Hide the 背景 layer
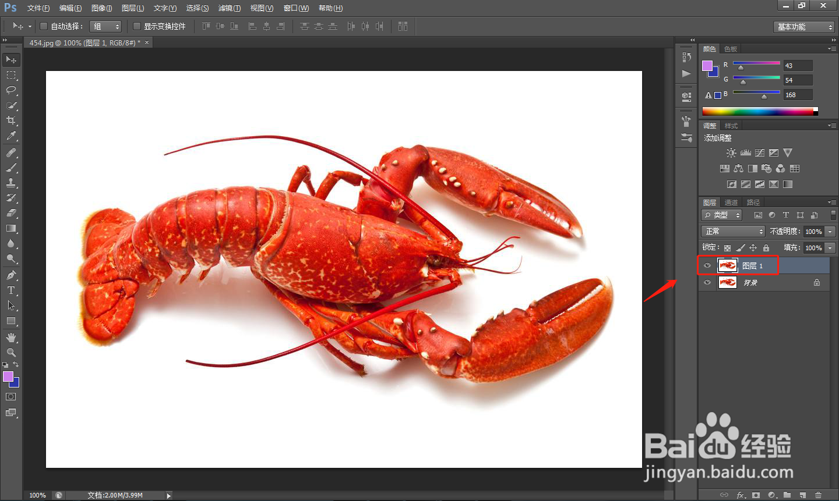Viewport: 839px width, 501px height. coord(707,283)
